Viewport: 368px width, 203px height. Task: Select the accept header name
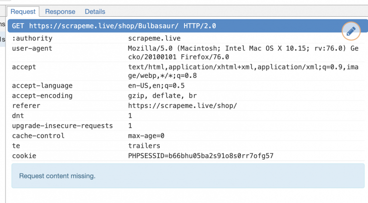(24, 67)
